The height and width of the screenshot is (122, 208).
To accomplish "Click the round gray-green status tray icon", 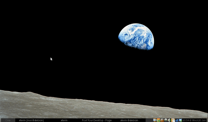I will tap(165, 120).
